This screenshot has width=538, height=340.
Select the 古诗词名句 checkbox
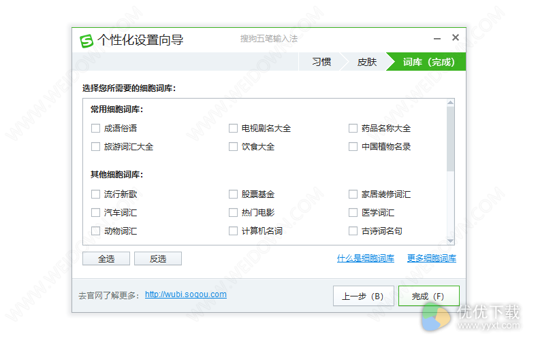(353, 231)
